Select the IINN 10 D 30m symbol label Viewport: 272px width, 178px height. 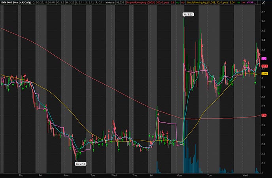tap(15, 3)
